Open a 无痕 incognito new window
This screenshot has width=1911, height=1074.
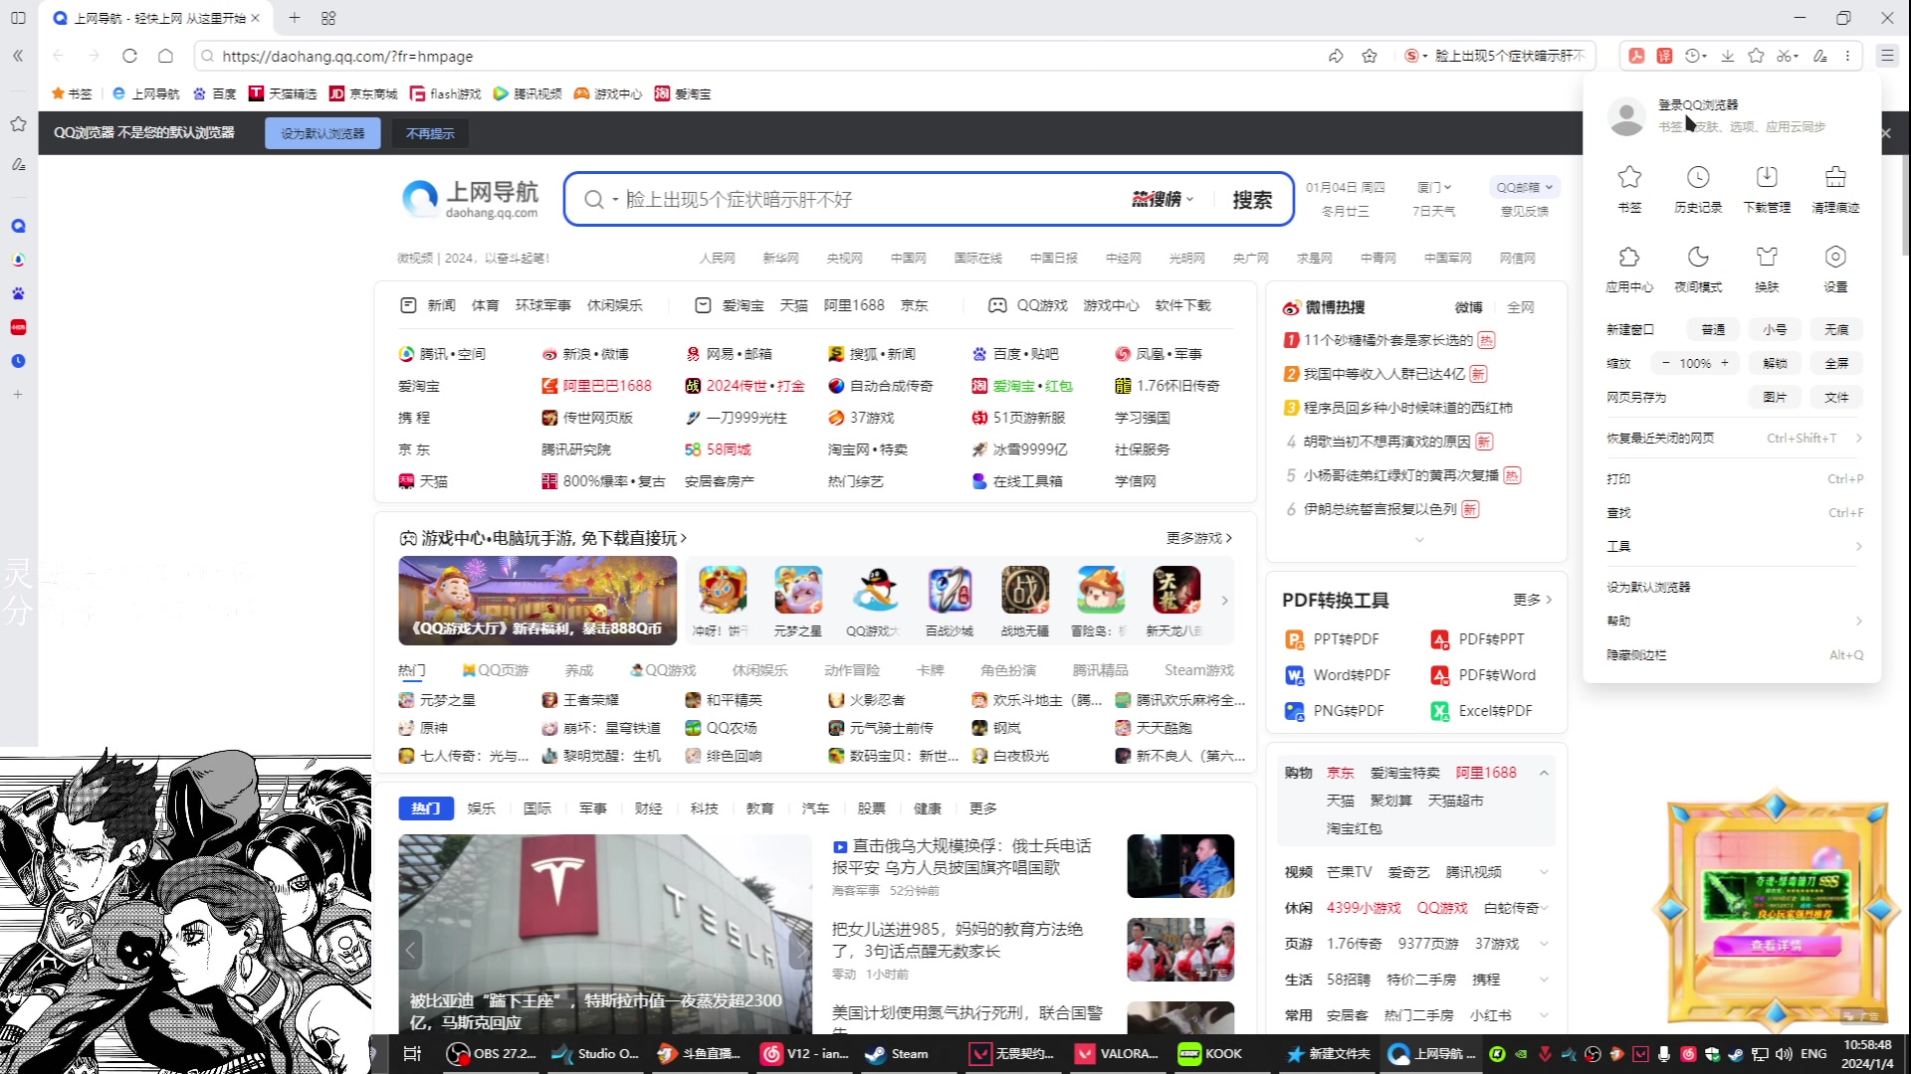point(1836,329)
